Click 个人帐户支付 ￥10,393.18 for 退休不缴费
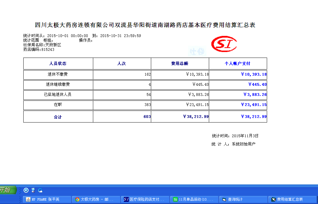 coord(254,74)
